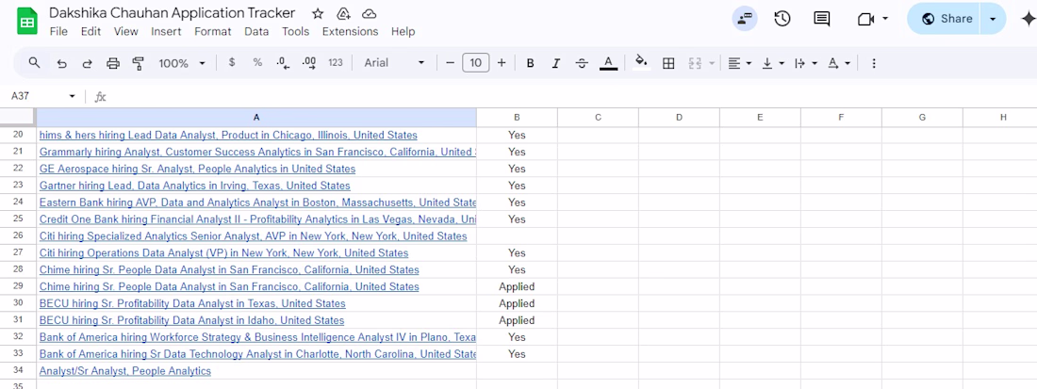Click the font size field showing 10
This screenshot has width=1037, height=389.
475,63
